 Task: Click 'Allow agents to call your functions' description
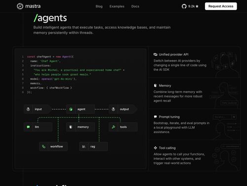(x=179, y=159)
